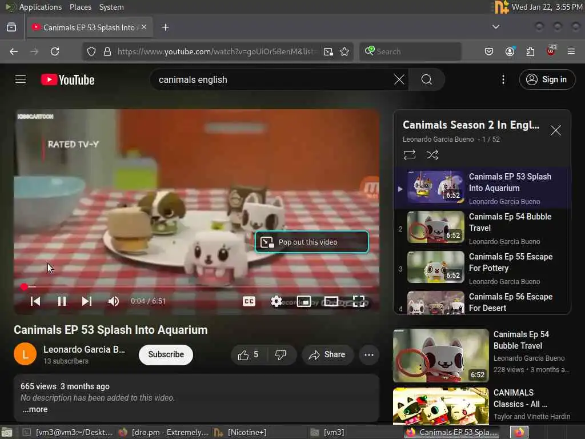The image size is (585, 439).
Task: Select the Canimals EP 53 Splash Into browser tab
Action: tap(90, 27)
